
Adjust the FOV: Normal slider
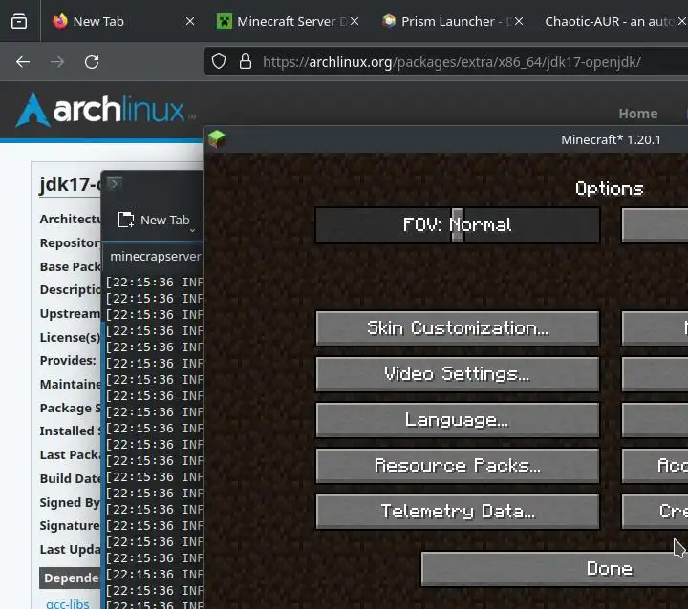pos(457,225)
